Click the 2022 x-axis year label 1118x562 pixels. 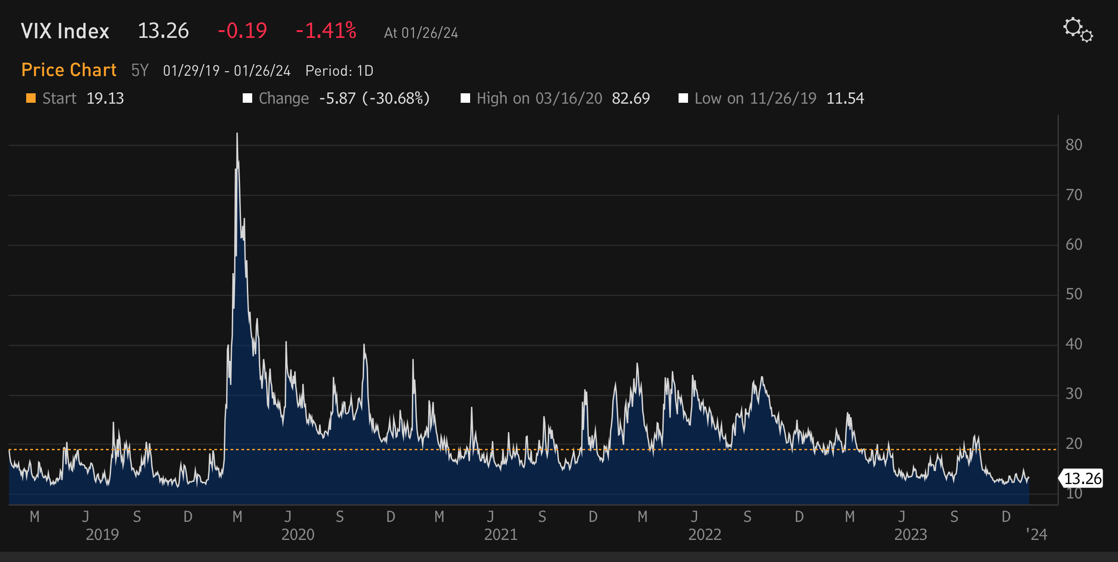pos(705,535)
